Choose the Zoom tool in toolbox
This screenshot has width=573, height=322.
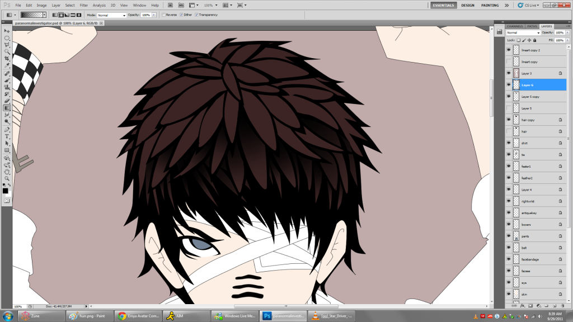7,178
